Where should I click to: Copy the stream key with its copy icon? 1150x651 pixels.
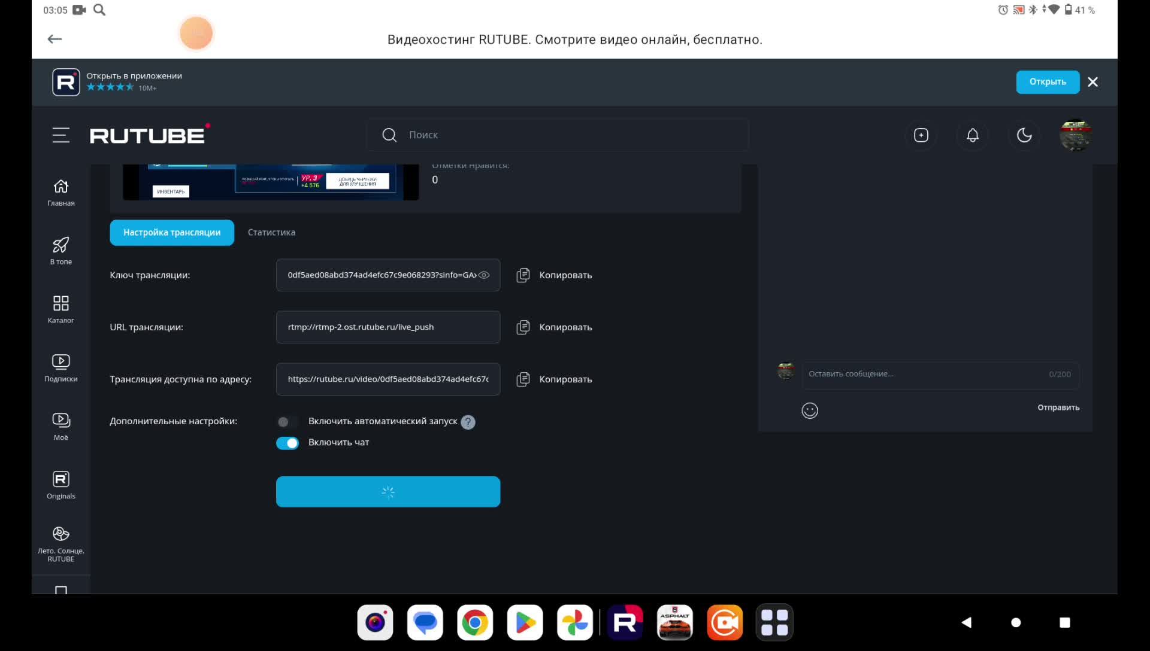click(x=523, y=275)
